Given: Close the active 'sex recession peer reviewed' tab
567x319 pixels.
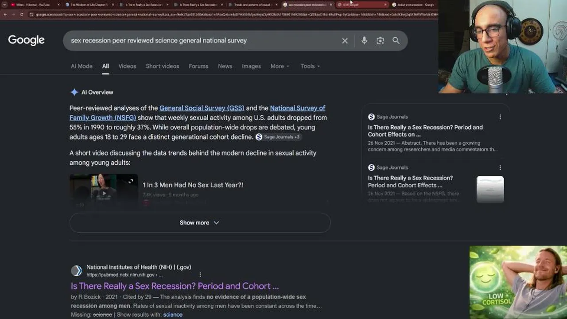Looking at the screenshot, I should coord(331,5).
